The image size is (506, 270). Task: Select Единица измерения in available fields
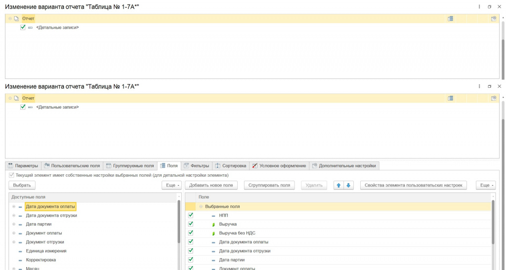46,251
